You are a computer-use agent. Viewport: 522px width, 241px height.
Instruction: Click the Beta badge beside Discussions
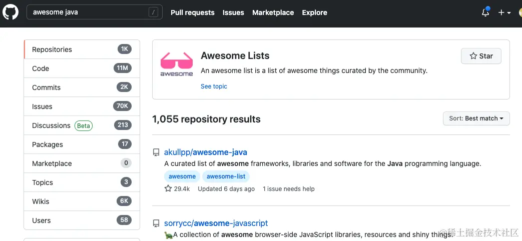[84, 125]
